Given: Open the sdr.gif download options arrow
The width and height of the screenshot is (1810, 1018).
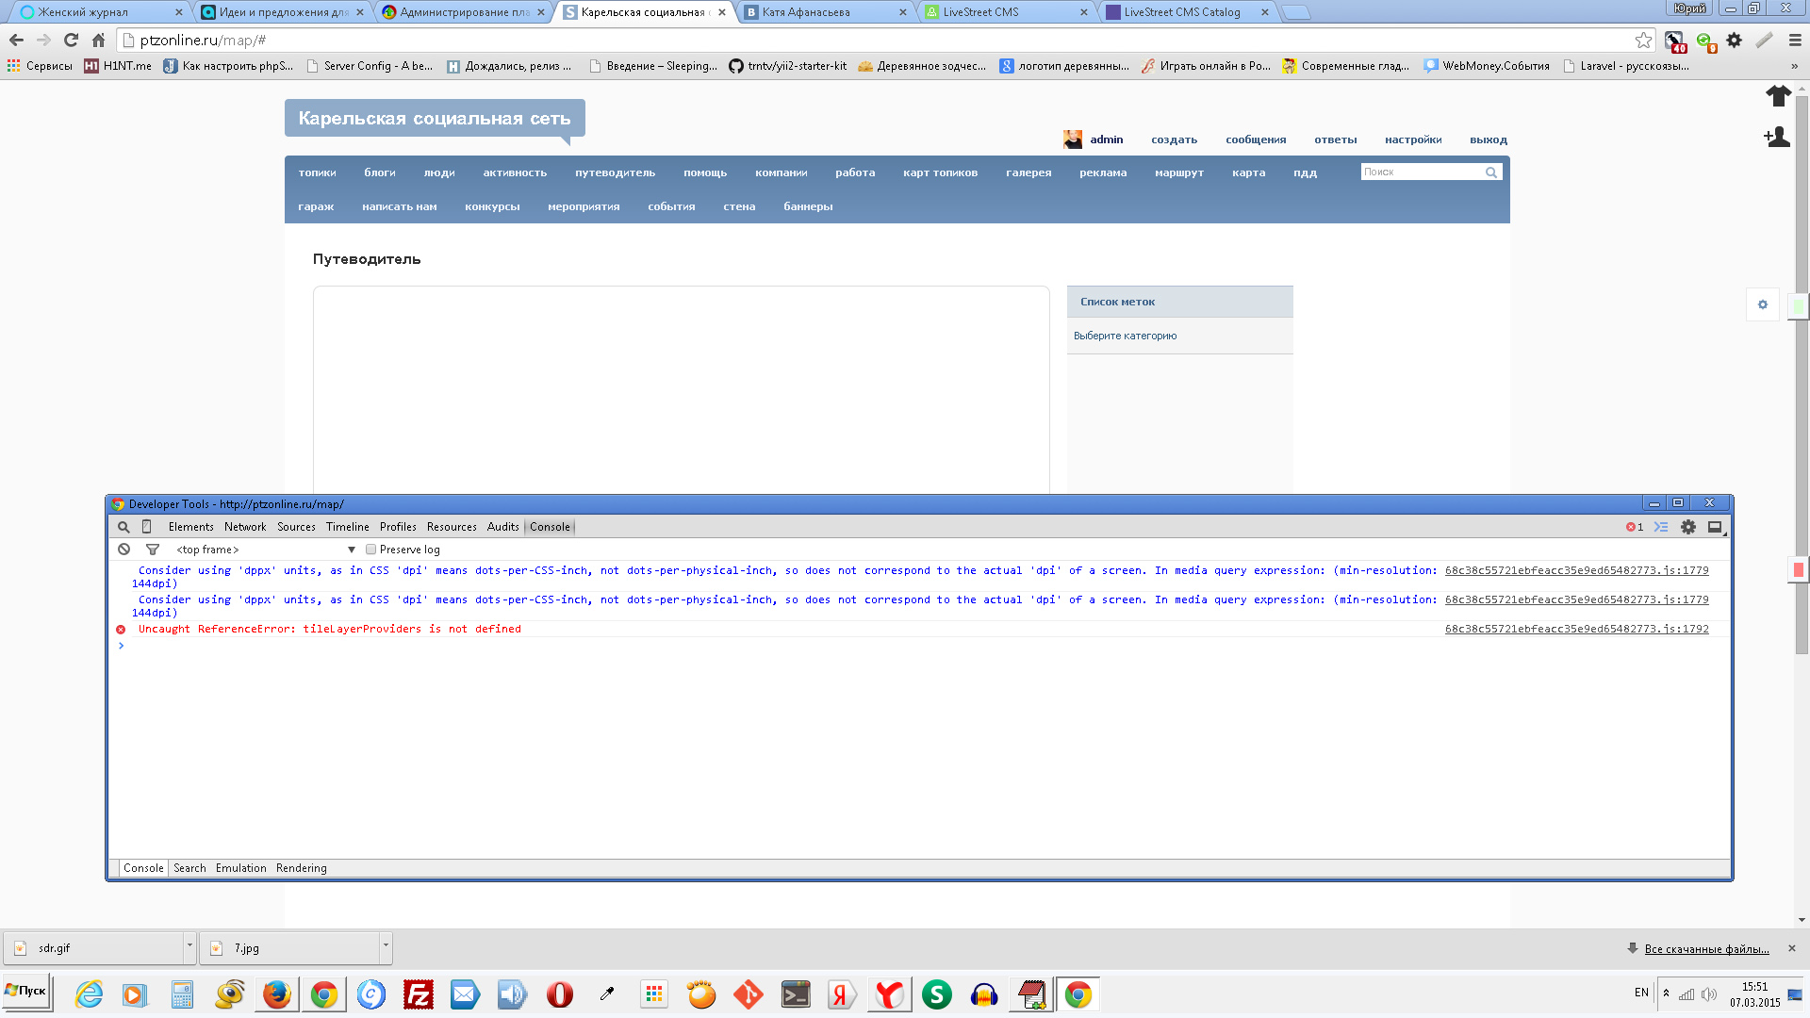Looking at the screenshot, I should coord(189,946).
